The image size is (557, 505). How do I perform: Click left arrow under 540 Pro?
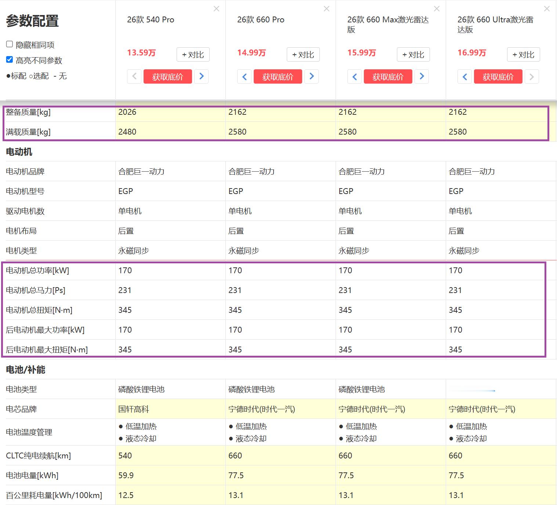point(134,76)
